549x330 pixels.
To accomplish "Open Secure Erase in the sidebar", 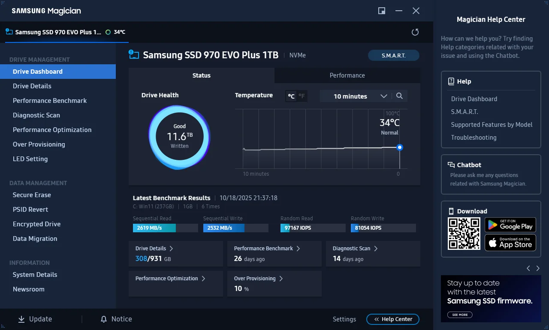I will tap(32, 195).
